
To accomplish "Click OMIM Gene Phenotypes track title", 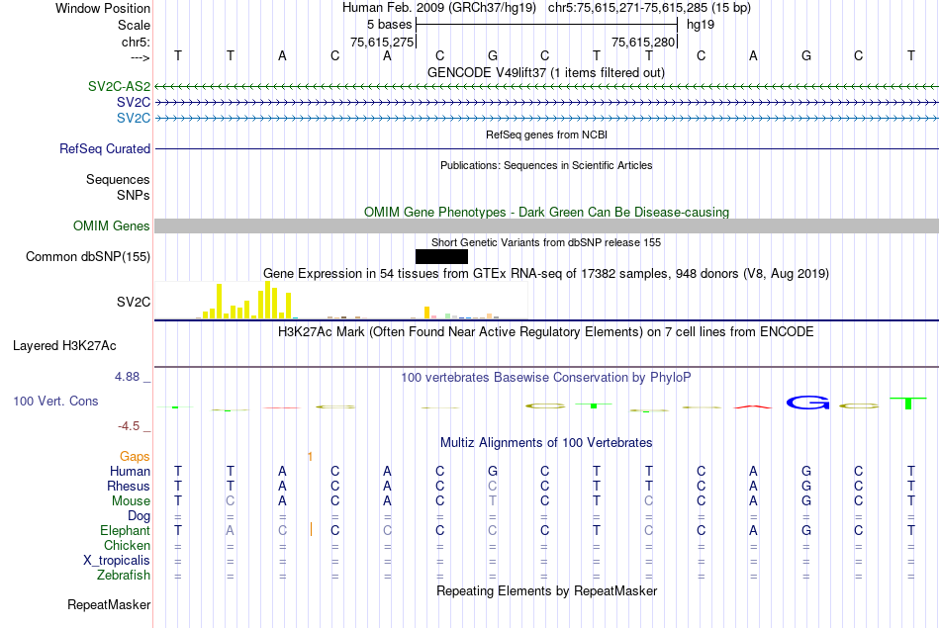I will [x=546, y=212].
